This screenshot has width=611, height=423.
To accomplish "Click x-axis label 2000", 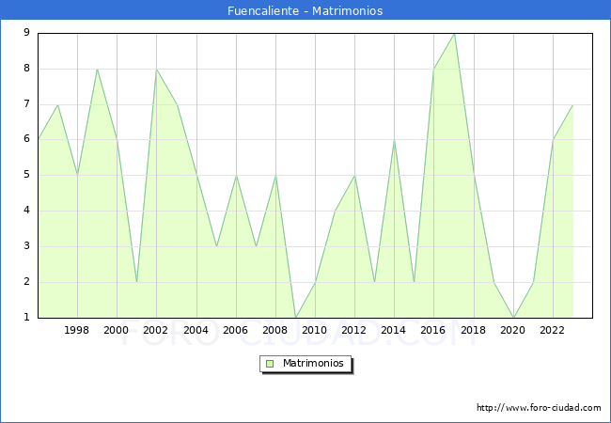I will [x=117, y=330].
